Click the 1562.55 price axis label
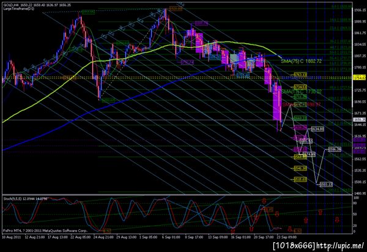The height and width of the screenshot is (252, 367). tap(360, 159)
